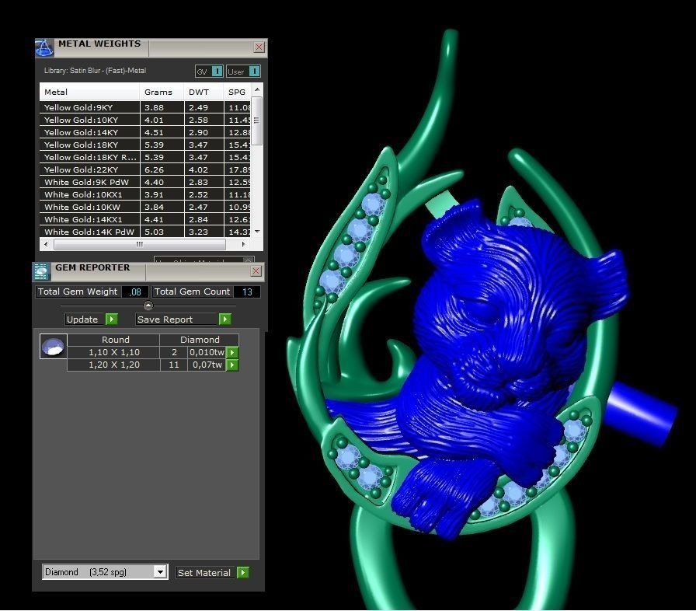Select the Yellow Gold:10KY row
The image size is (696, 611).
[x=145, y=120]
